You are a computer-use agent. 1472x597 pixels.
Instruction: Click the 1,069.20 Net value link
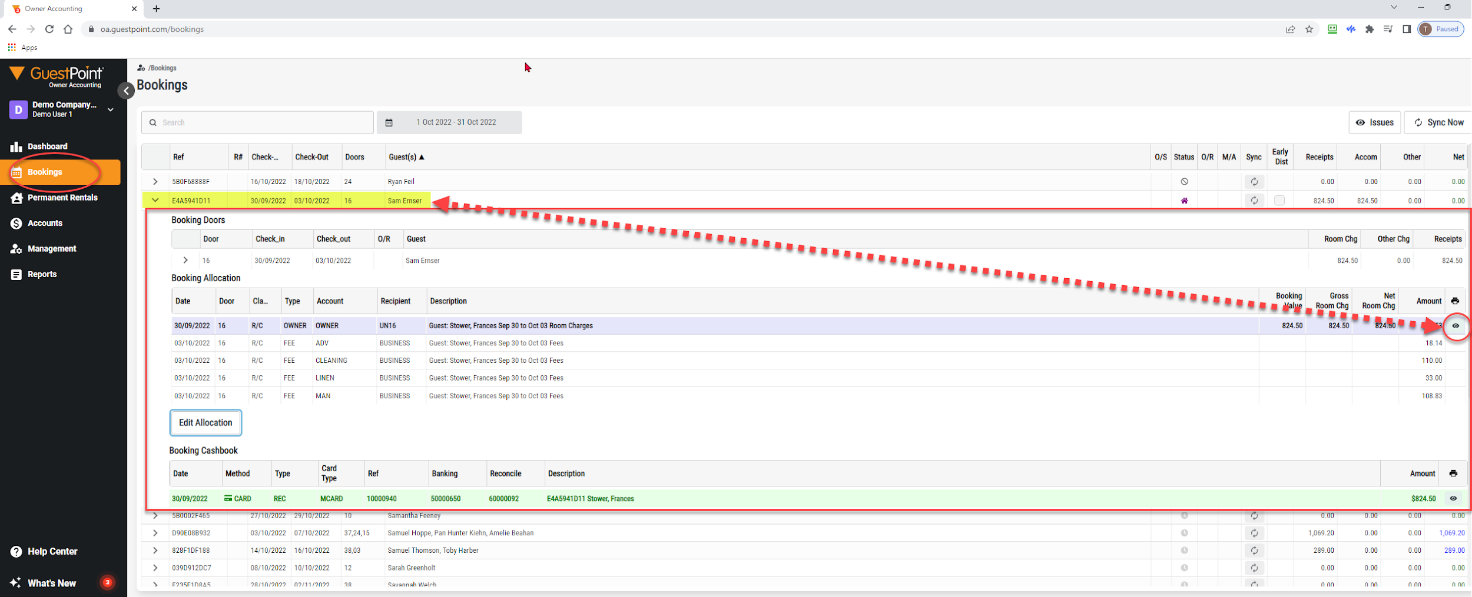(x=1451, y=533)
